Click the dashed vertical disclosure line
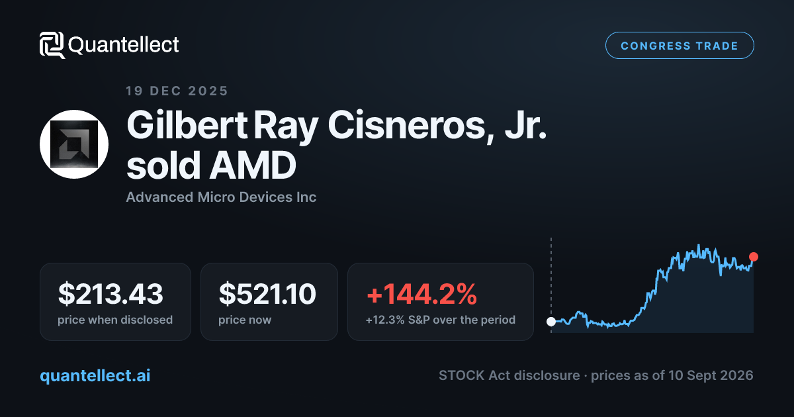 point(551,285)
